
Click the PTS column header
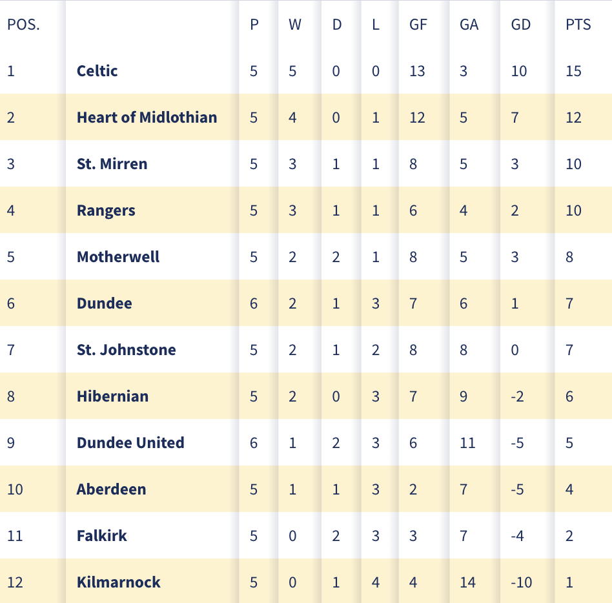pos(578,25)
